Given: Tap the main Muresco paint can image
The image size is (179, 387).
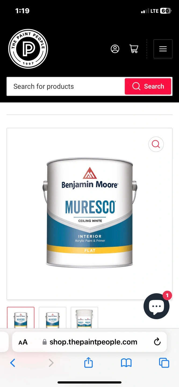Looking at the screenshot, I should coord(90,213).
